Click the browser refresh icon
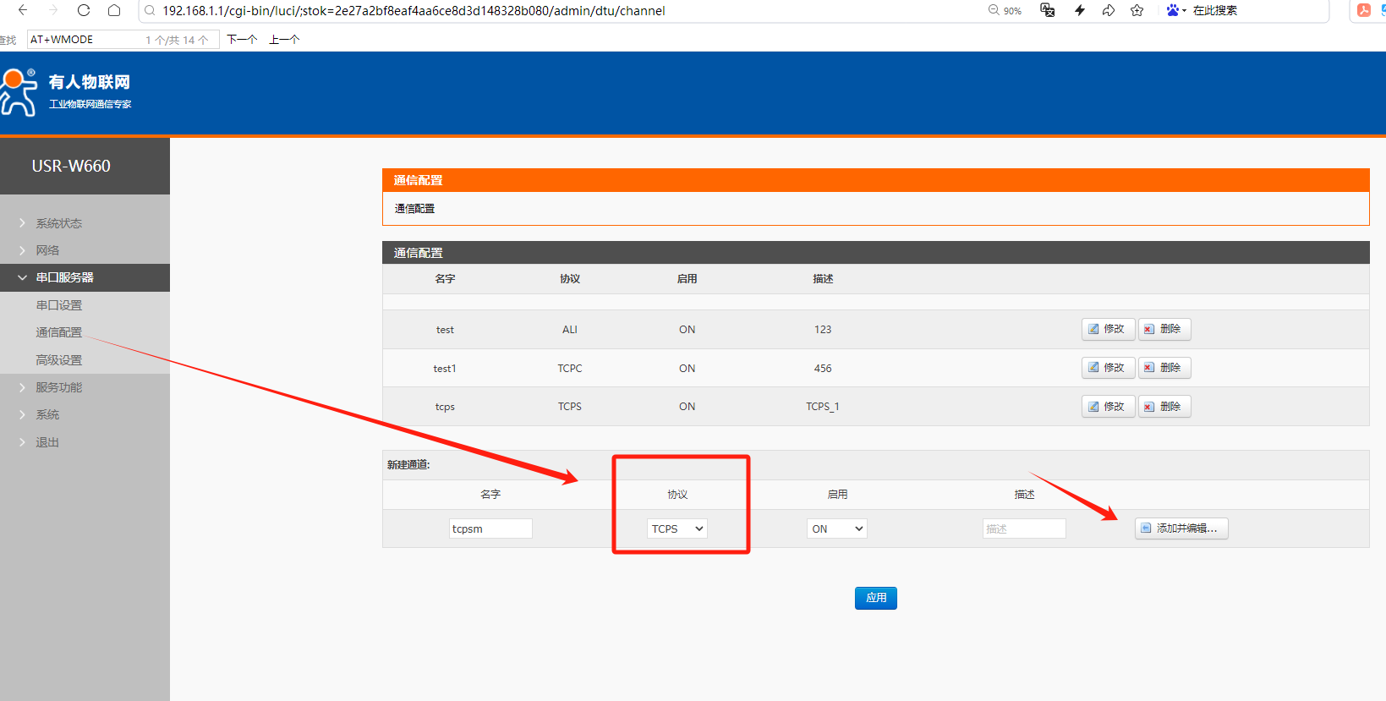This screenshot has height=701, width=1386. [x=83, y=10]
